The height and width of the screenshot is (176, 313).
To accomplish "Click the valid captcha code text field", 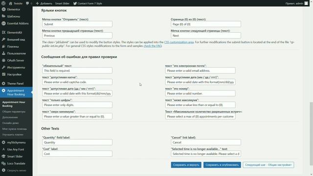I will (77, 82).
